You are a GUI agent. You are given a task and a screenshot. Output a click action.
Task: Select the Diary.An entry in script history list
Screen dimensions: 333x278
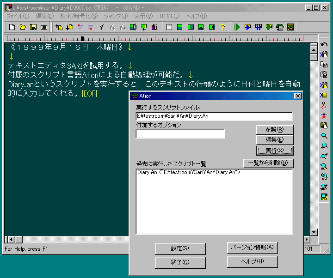pos(188,173)
